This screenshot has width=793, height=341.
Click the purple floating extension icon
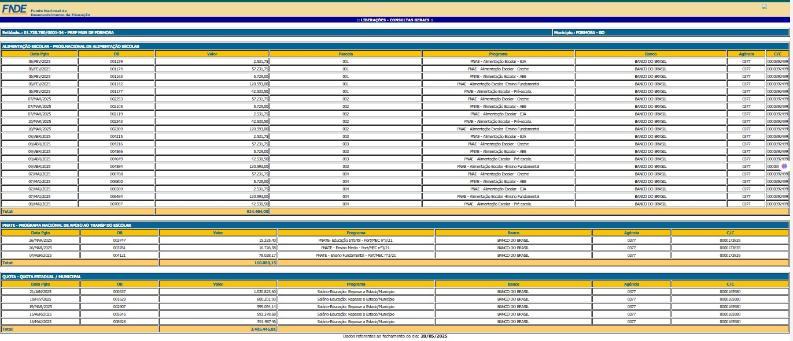(x=784, y=166)
